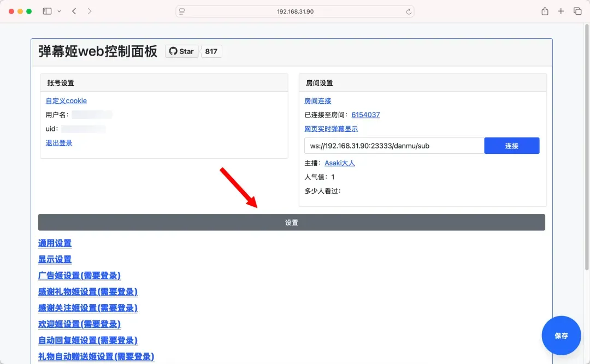Open 广告姬设置(需要登录) section
The width and height of the screenshot is (590, 364).
(x=79, y=275)
